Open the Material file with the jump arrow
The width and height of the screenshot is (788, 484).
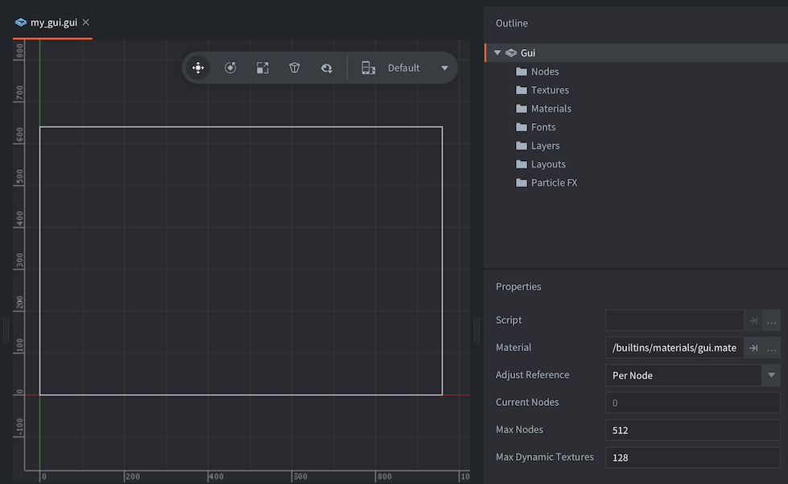pos(755,347)
